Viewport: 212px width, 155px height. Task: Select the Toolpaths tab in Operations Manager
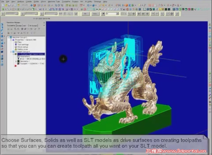click(x=11, y=26)
